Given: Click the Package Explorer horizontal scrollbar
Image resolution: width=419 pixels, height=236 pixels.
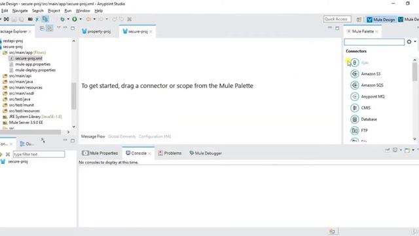Looking at the screenshot, I should [x=31, y=132].
